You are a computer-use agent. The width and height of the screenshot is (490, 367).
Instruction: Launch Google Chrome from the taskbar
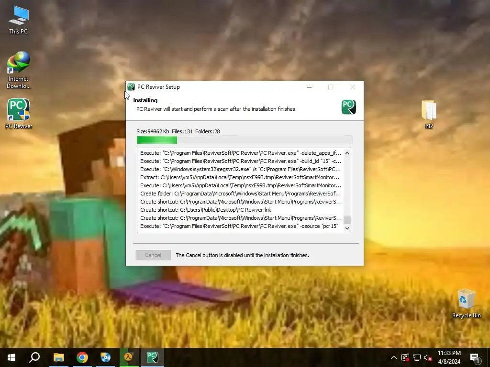click(82, 357)
